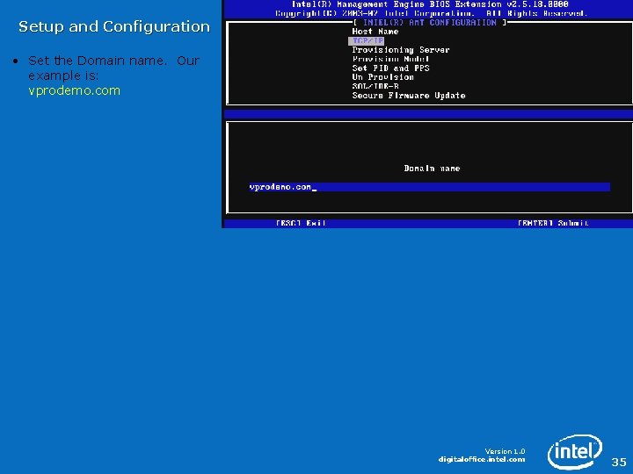633x474 pixels.
Task: Click the Setup and Configuration heading
Action: [x=114, y=26]
